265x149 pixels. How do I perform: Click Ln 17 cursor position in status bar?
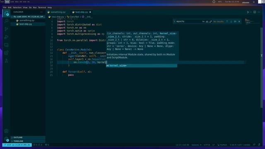click(182, 145)
